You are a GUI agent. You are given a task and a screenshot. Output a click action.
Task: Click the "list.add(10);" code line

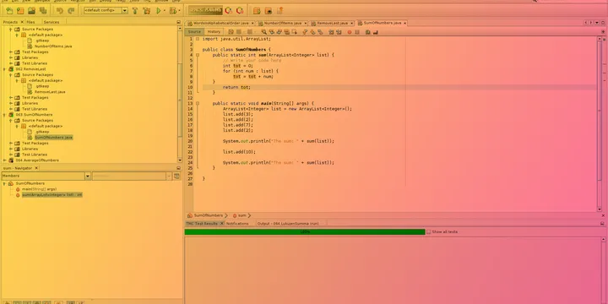point(239,152)
